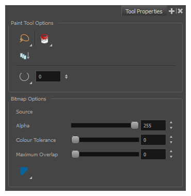Viewport: 191px width, 196px height.
Task: Focus the Alpha value field showing 255
Action: [153, 125]
